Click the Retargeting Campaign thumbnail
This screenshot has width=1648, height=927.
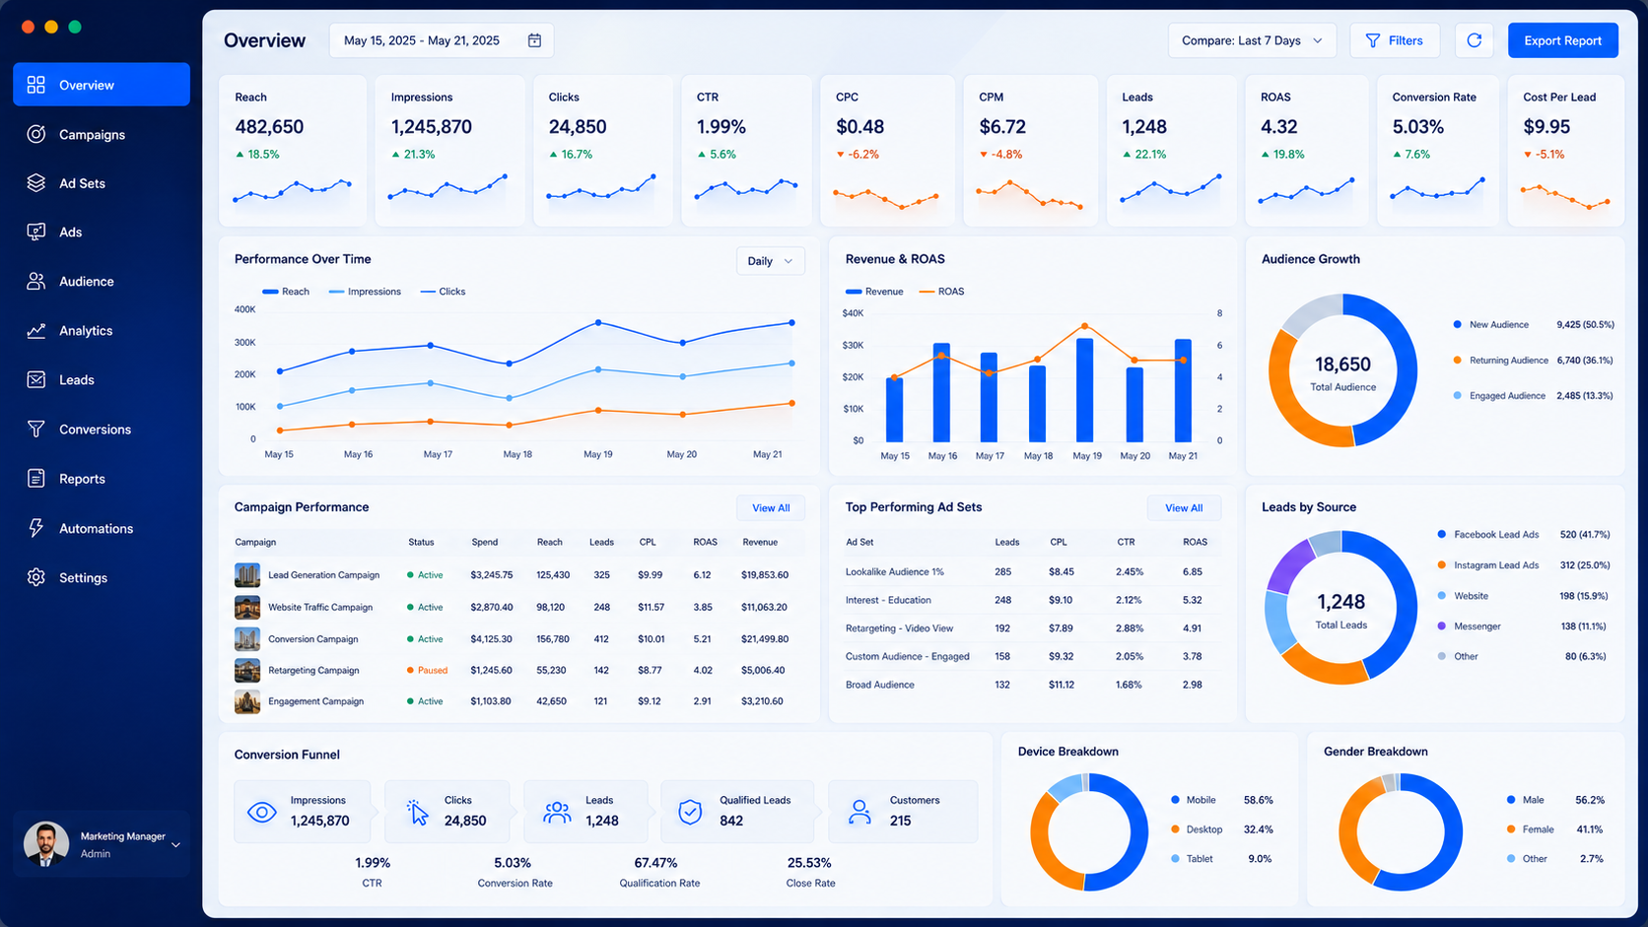tap(247, 670)
